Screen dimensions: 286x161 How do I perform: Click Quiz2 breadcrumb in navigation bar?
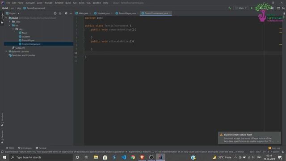pyautogui.click(x=5, y=8)
